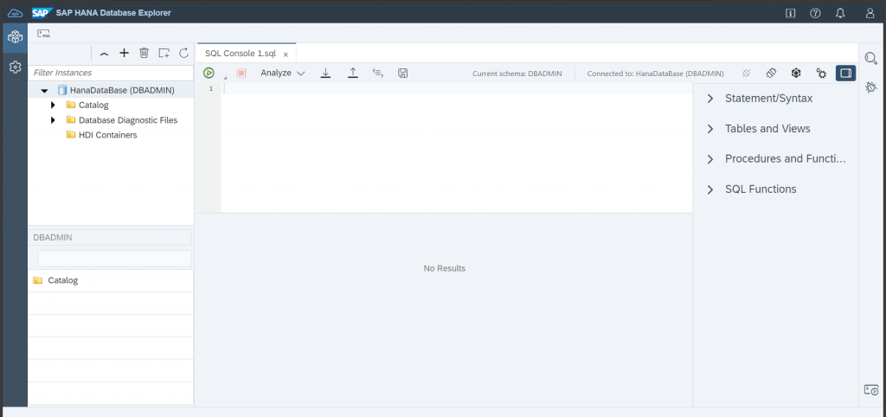Click the No Results text in results pane
This screenshot has width=886, height=417.
coord(444,268)
